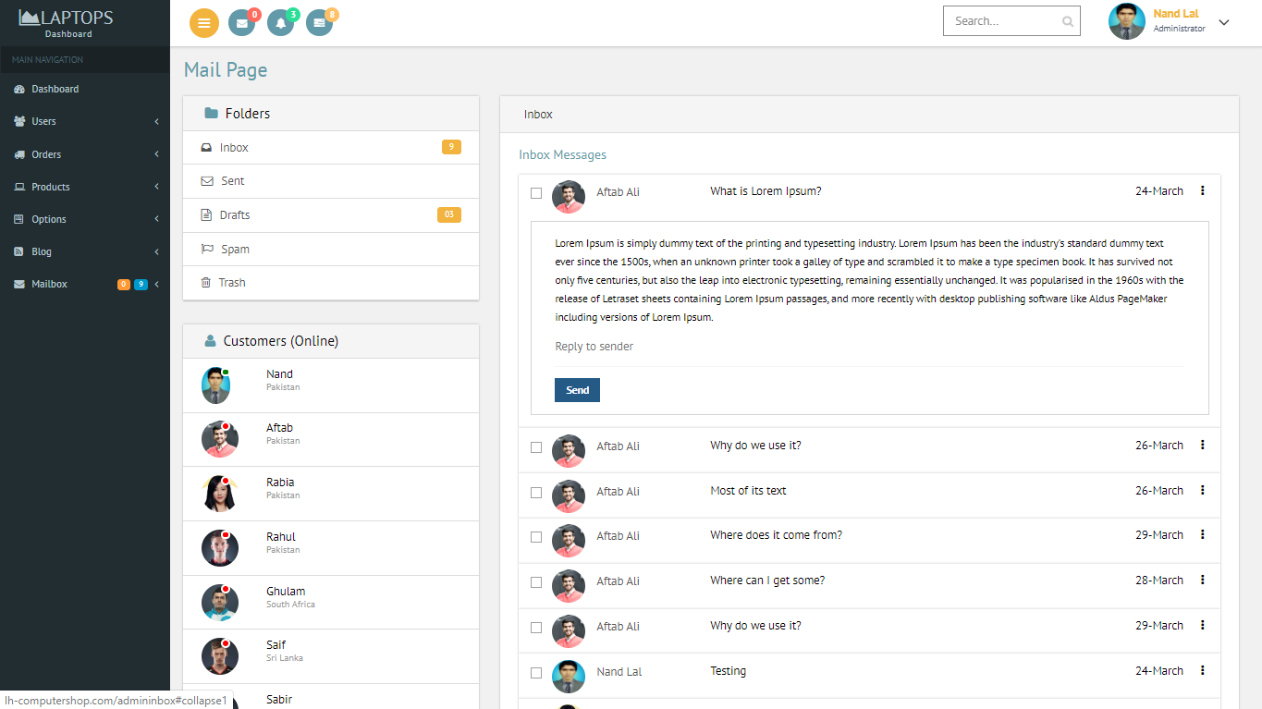
Task: Click the search magnifier icon
Action: tap(1068, 21)
